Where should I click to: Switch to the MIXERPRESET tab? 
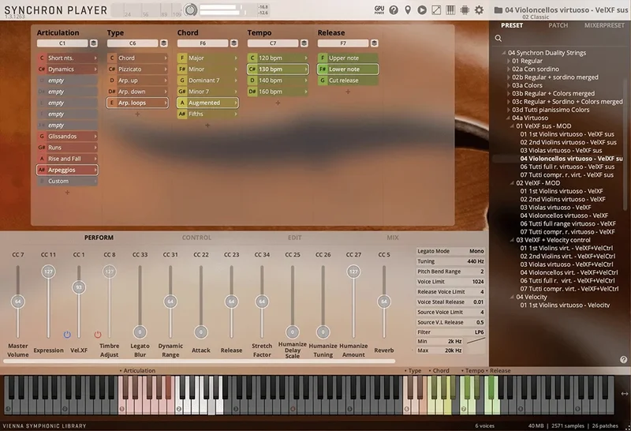tap(604, 25)
